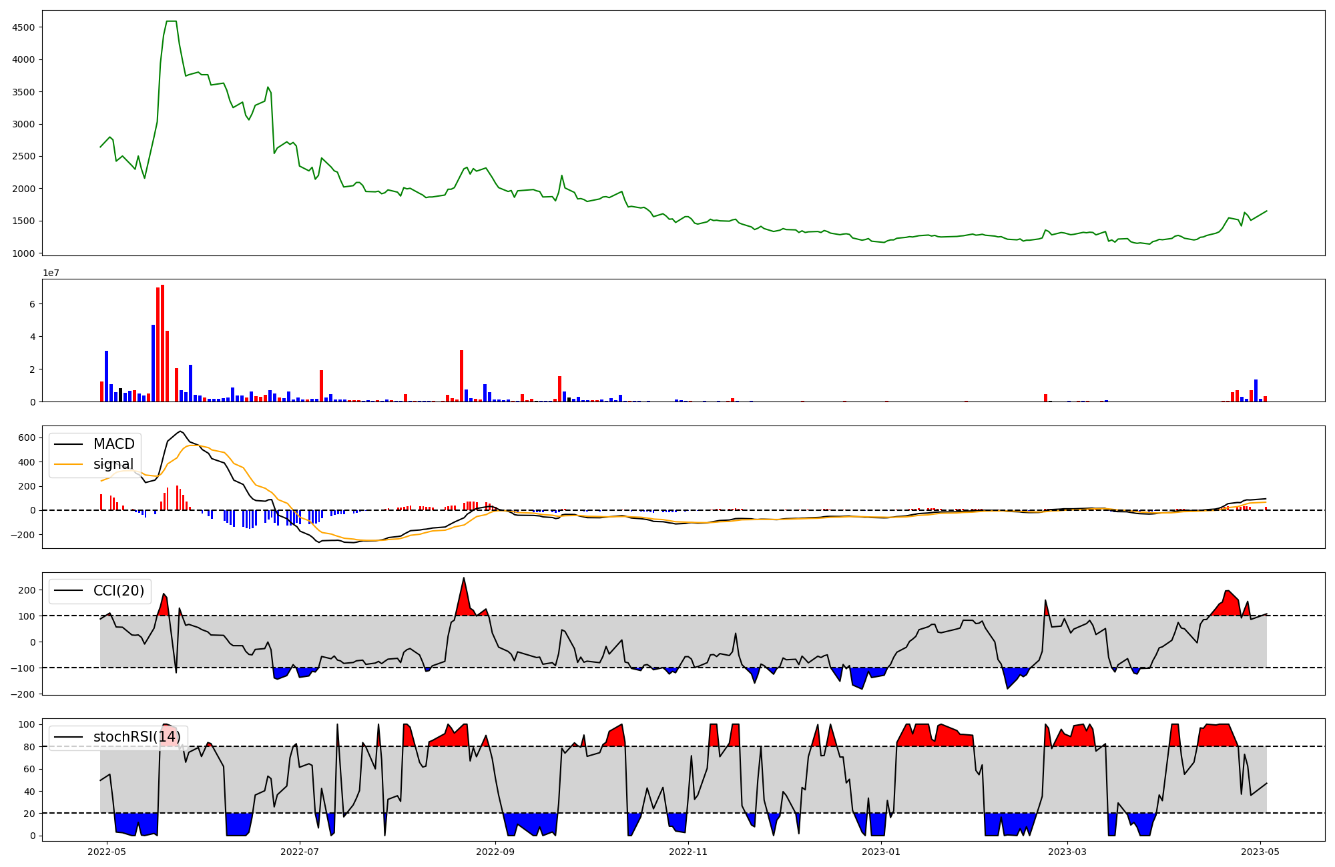Click the 1000 tick on price axis
This screenshot has width=1335, height=867.
[x=23, y=253]
